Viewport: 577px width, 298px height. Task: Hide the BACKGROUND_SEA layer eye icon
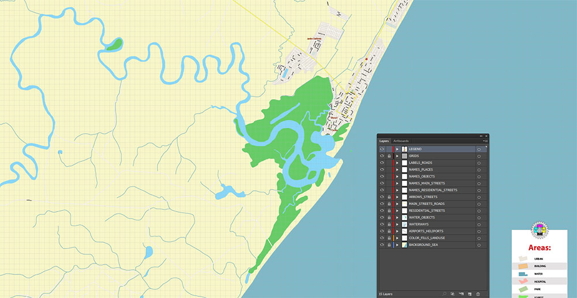pos(383,245)
